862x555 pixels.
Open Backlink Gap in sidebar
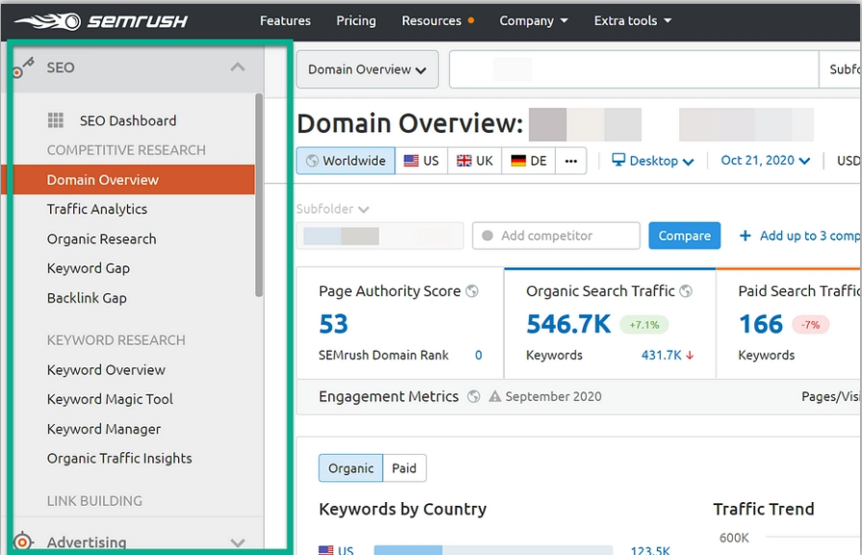point(87,298)
